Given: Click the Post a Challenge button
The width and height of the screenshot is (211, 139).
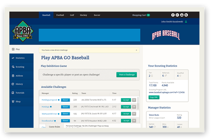Looking at the screenshot, I should point(127,75).
